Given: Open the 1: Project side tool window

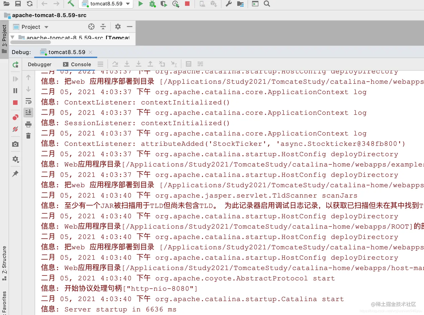Looking at the screenshot, I should 4,39.
